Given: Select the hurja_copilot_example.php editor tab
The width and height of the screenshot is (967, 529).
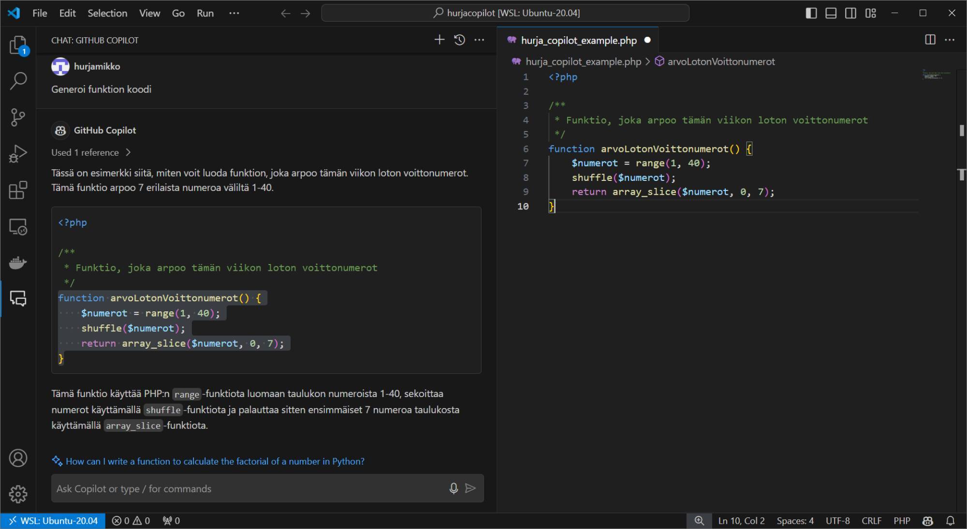Looking at the screenshot, I should coord(578,41).
